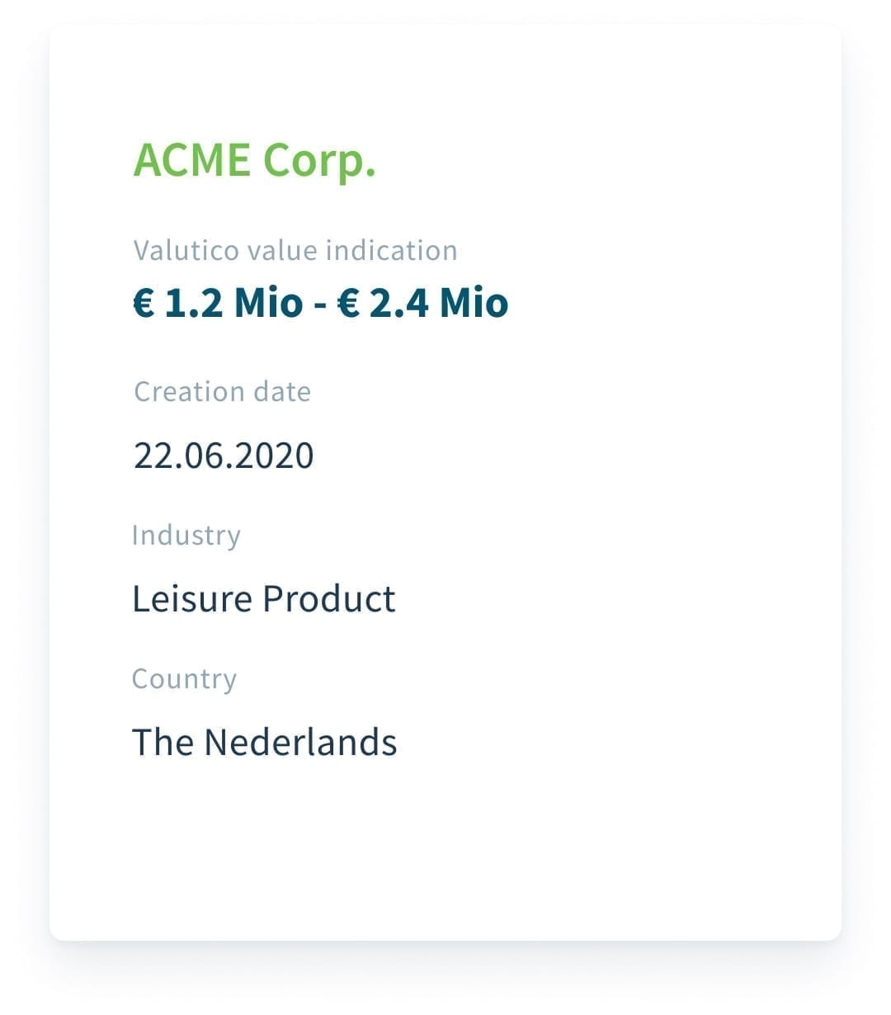Screen dimensions: 891x1015
Task: Click the euro sign before 2.4 Mio
Action: [x=348, y=304]
